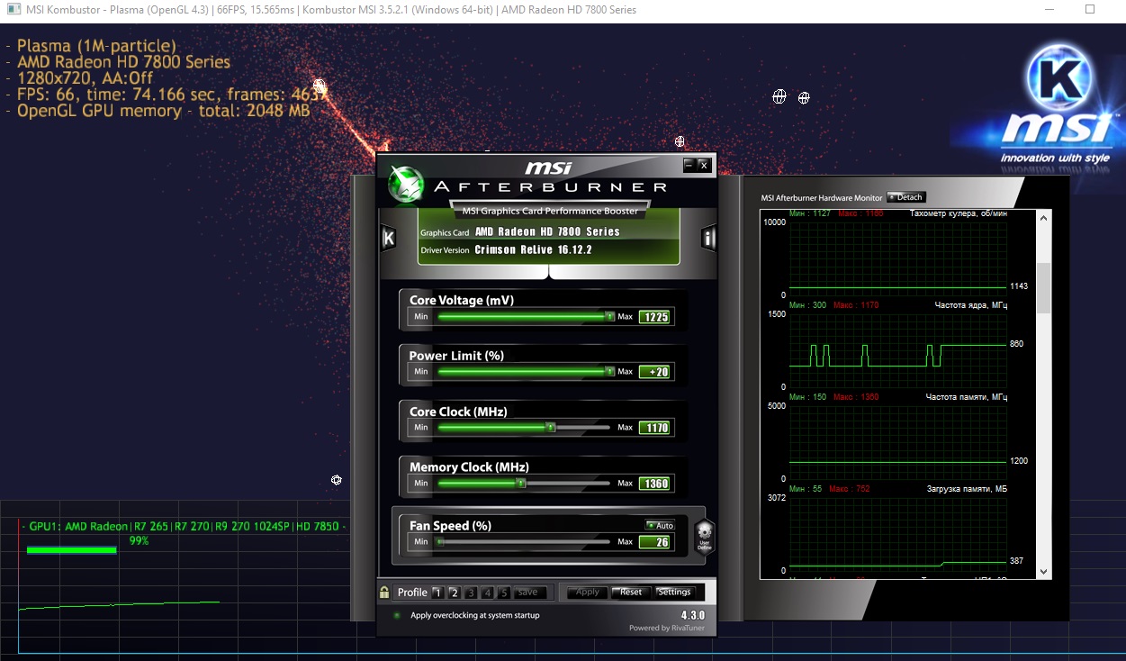
Task: Close the Afterburner skin with its X
Action: point(704,165)
